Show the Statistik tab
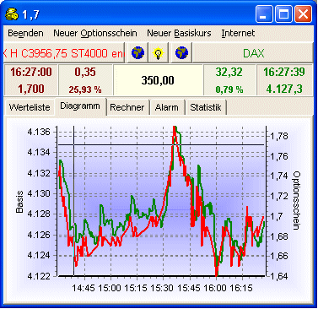 click(x=206, y=107)
